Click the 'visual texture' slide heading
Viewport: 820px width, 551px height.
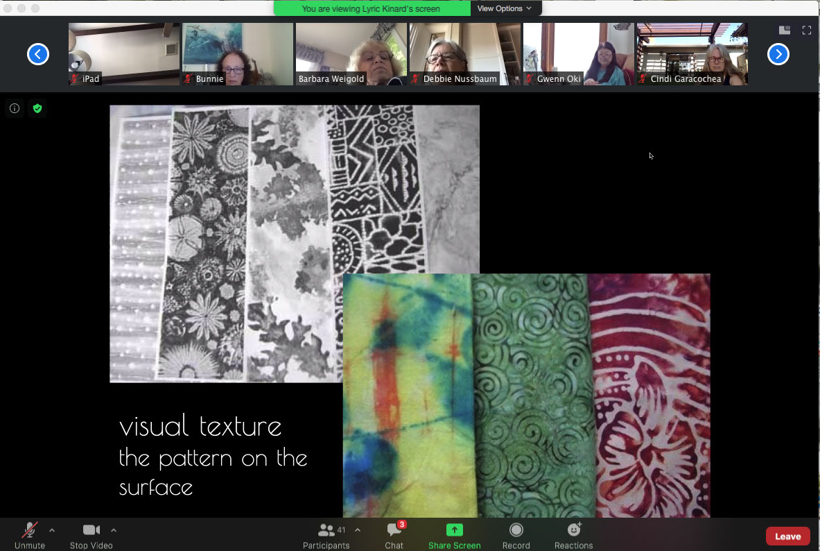(200, 425)
